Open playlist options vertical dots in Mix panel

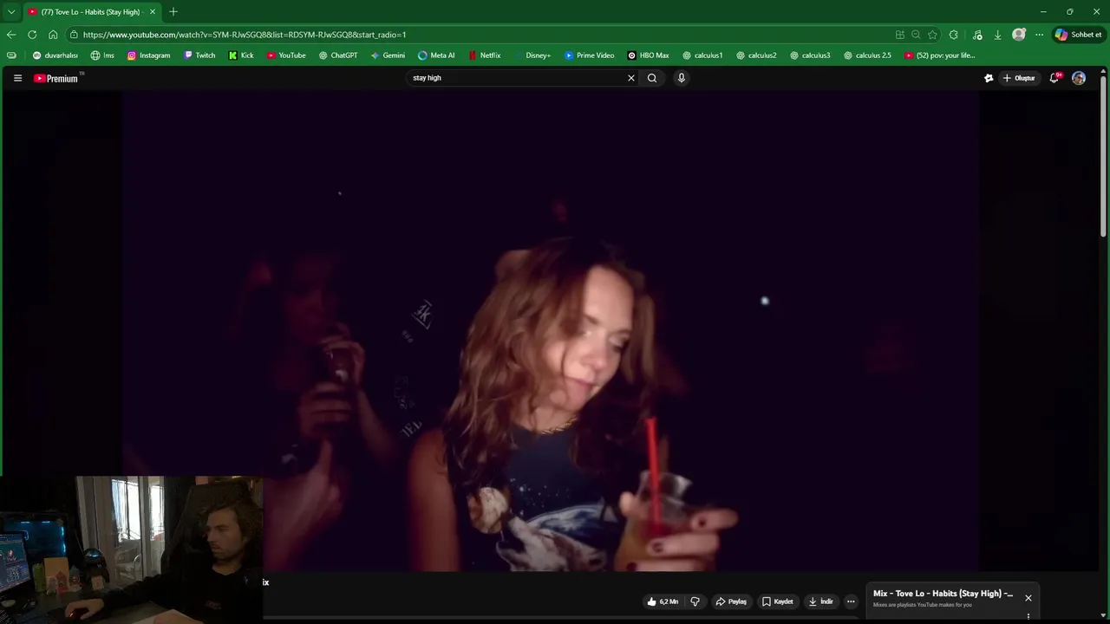(x=1028, y=616)
